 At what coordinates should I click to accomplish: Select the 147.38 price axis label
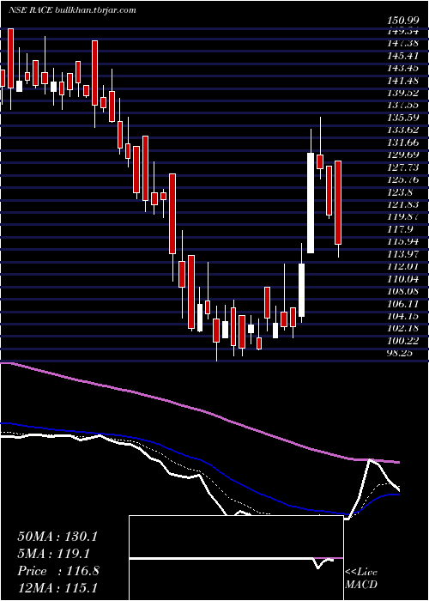click(x=405, y=44)
